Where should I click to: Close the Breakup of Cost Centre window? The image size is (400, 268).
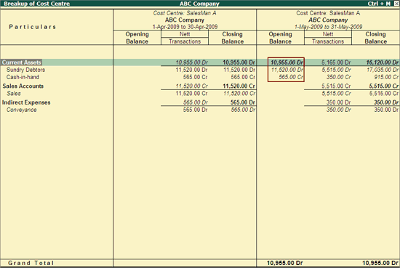pyautogui.click(x=396, y=4)
